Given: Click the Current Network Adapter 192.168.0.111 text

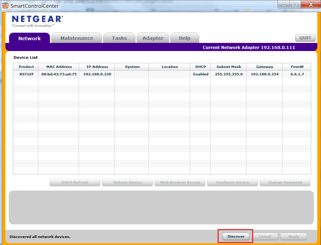Looking at the screenshot, I should point(249,47).
